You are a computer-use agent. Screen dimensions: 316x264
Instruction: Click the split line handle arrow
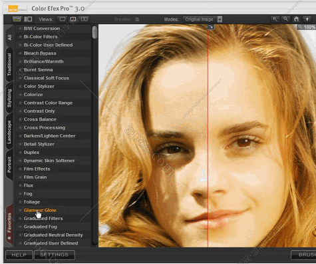coord(211,27)
